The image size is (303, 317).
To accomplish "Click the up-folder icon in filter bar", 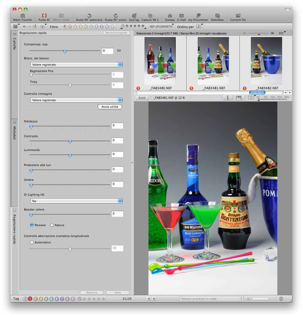I will (35, 26).
